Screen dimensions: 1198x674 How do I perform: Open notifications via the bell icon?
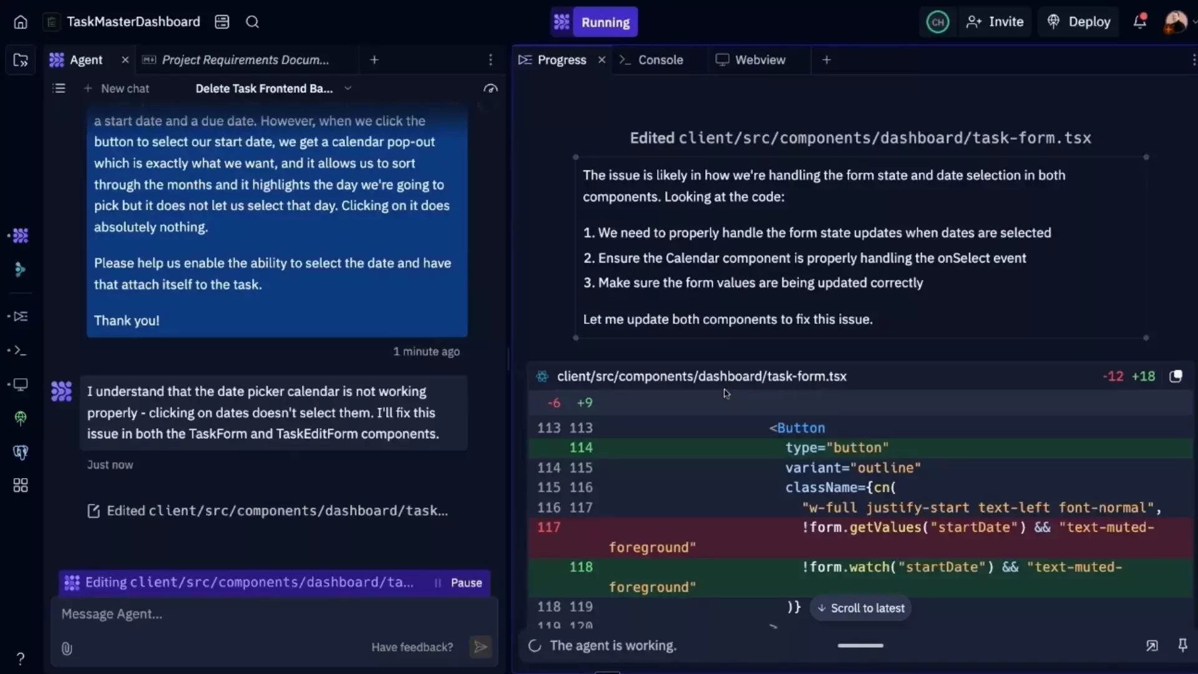1139,21
